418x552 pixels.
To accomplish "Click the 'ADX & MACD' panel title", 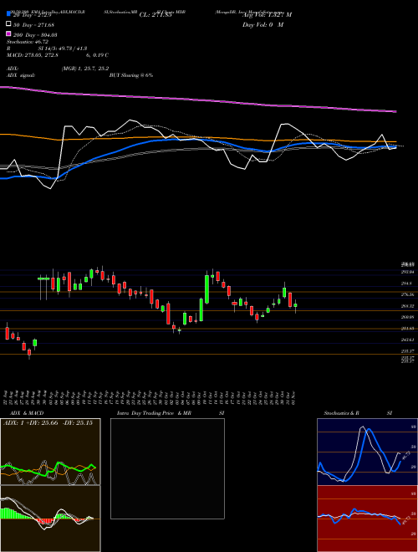I will click(x=27, y=413).
